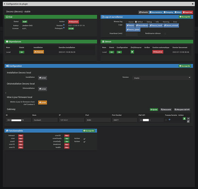
Task: Save log settings with Logs et surveillance Sauvegarder
Action: (185, 17)
